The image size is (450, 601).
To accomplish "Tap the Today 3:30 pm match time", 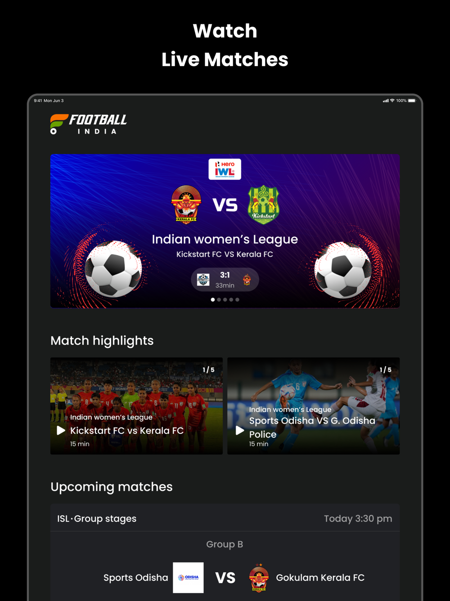I will pos(358,519).
